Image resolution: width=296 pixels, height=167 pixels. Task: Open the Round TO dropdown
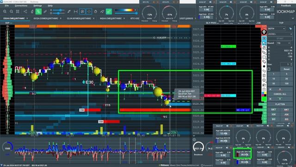[x=284, y=43]
